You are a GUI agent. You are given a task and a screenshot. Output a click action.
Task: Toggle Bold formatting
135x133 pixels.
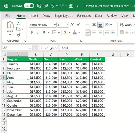click(x=32, y=32)
